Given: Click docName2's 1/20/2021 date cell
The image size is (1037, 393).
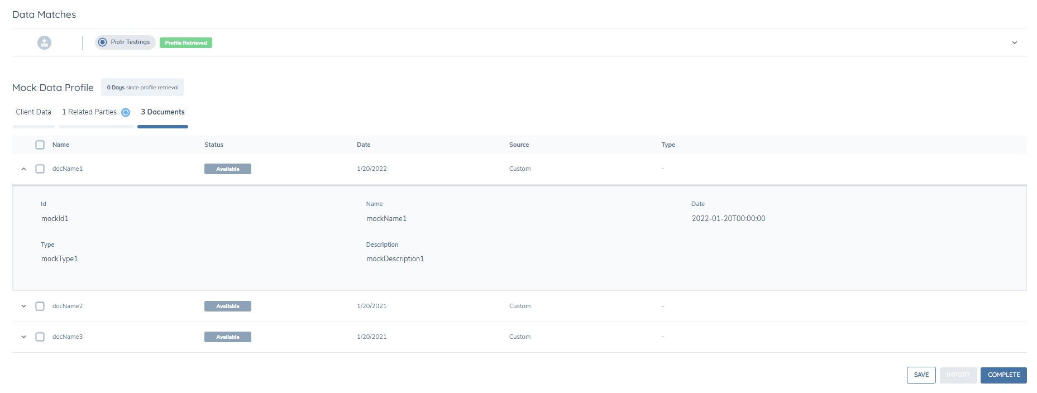Looking at the screenshot, I should tap(371, 306).
